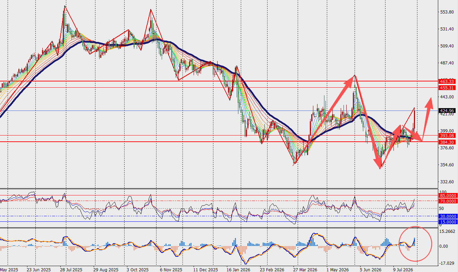Select the 455.31 horizontal line price tag
Image resolution: width=458 pixels, height=272 pixels.
pyautogui.click(x=447, y=88)
